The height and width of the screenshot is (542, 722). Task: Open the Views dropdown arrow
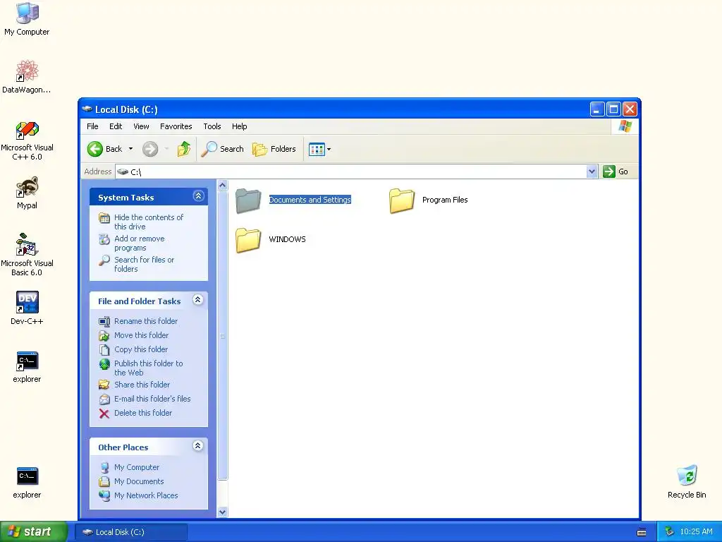[329, 150]
